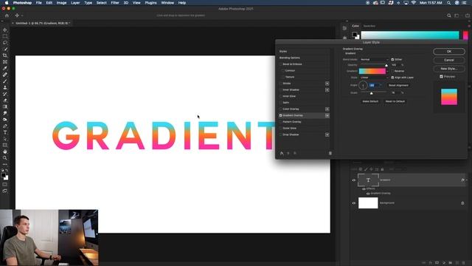472x266 pixels.
Task: Open the Blend Mode dropdown
Action: pyautogui.click(x=374, y=59)
